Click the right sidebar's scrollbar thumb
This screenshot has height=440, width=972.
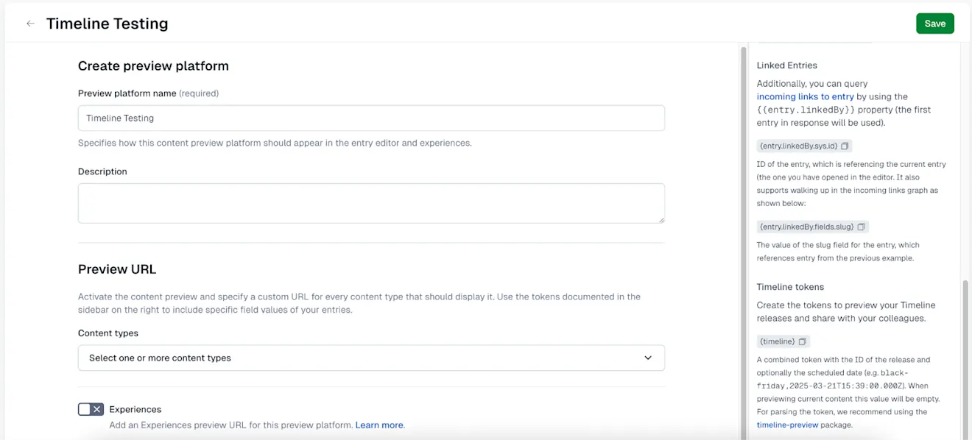[966, 353]
